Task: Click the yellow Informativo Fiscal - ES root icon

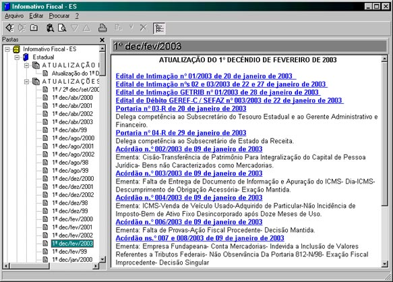Action: pyautogui.click(x=16, y=49)
